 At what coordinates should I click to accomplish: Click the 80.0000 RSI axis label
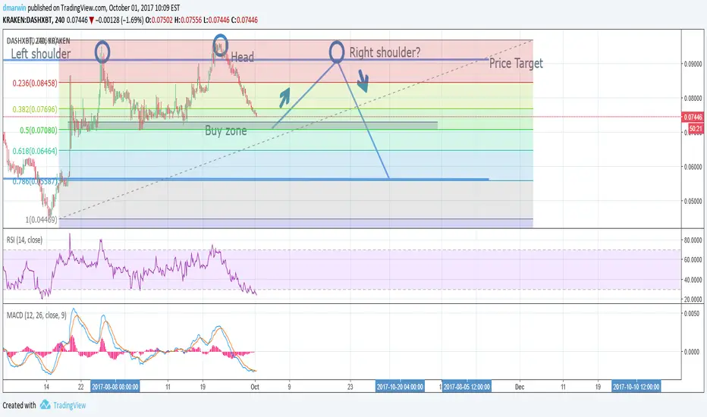click(x=693, y=240)
